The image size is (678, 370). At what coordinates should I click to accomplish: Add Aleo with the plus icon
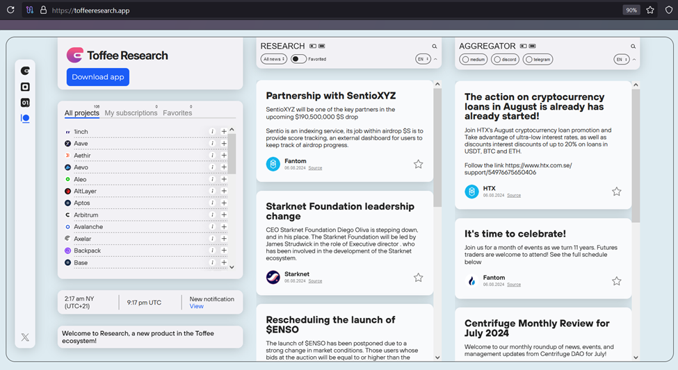224,178
